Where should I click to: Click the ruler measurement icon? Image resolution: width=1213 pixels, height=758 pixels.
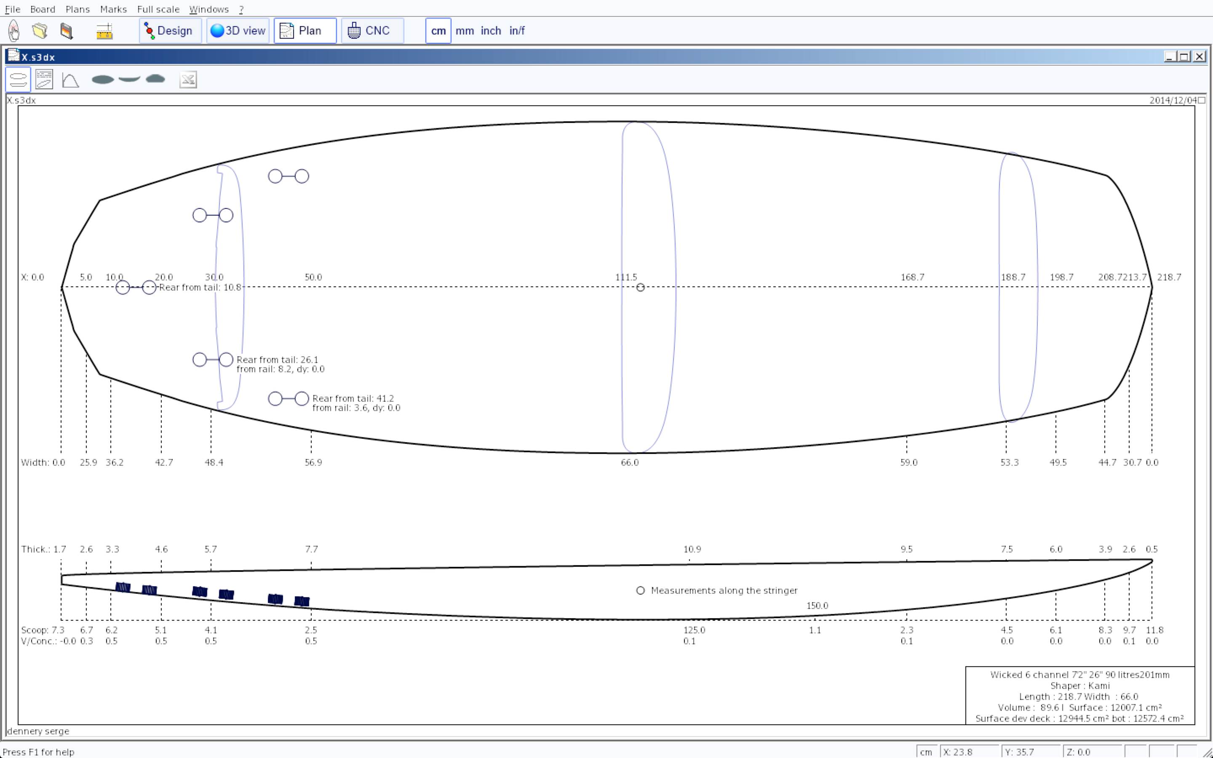coord(104,31)
